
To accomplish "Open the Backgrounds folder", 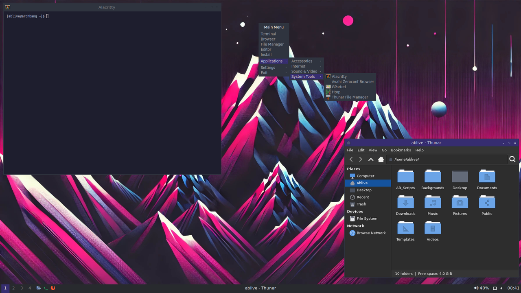I will point(433,180).
